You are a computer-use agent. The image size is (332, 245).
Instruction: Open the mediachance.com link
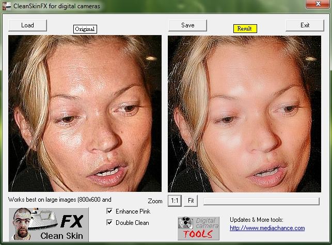(x=267, y=228)
